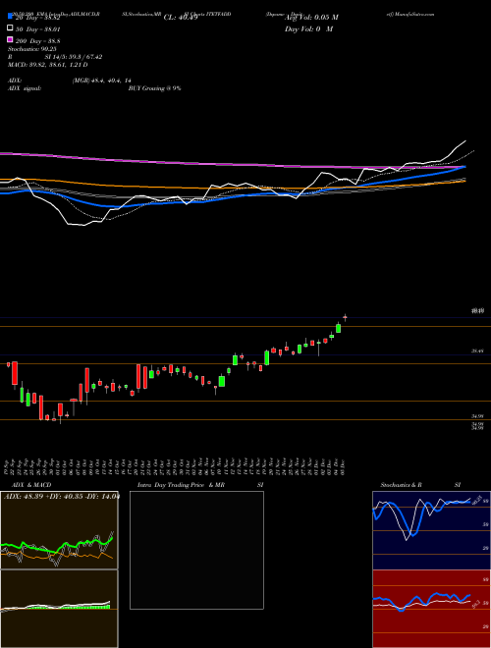Click the 'CL: 40.49' closing price label
The height and width of the screenshot is (648, 491).
coord(181,18)
